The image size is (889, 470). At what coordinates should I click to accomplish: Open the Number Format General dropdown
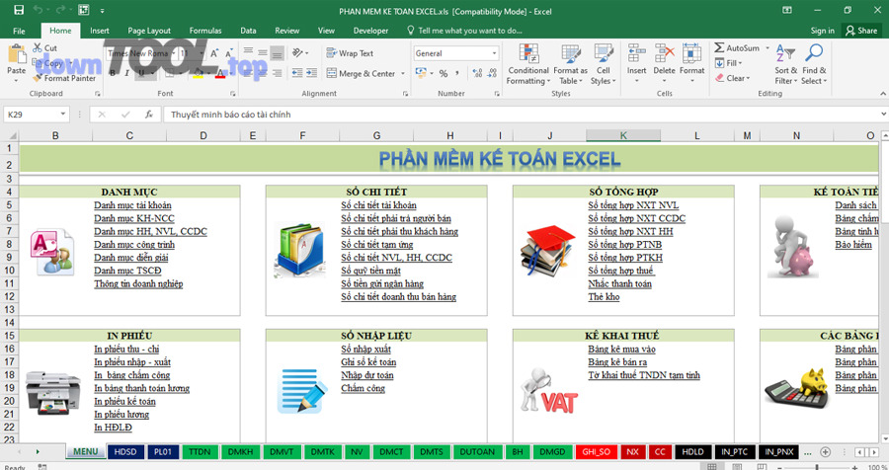(x=495, y=53)
